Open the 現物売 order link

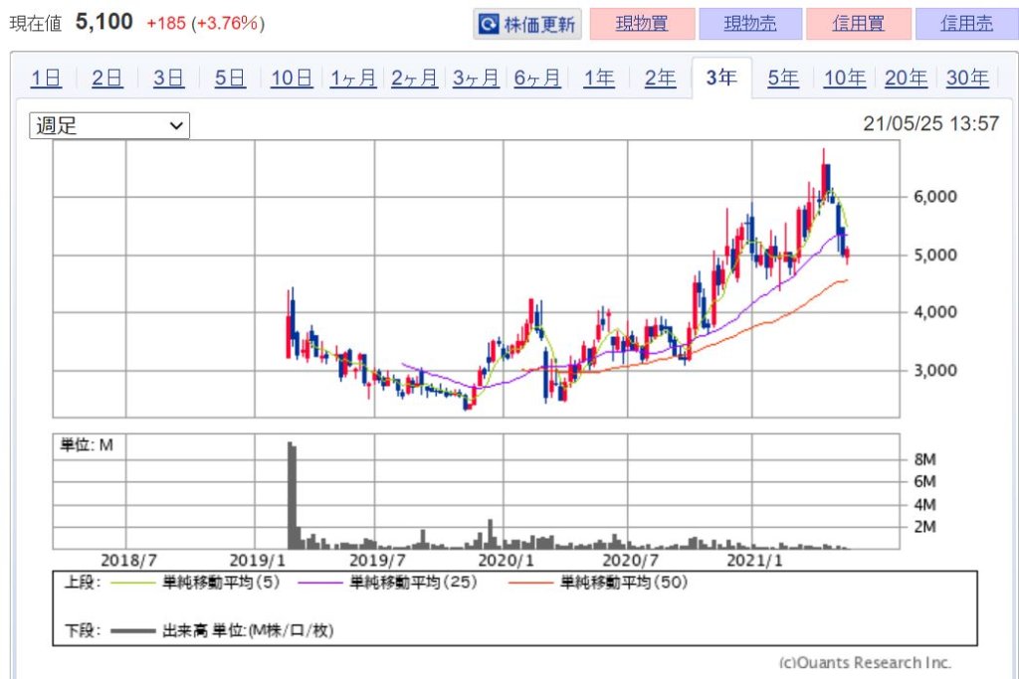tap(750, 24)
